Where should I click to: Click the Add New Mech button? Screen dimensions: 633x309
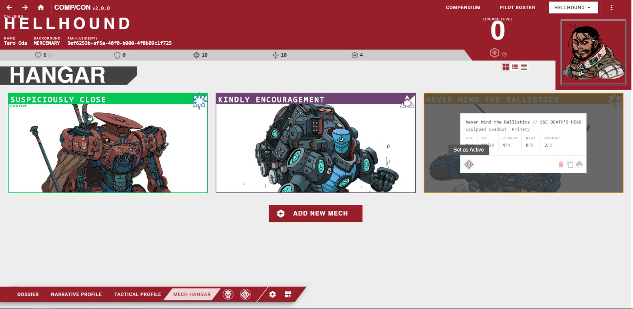315,213
